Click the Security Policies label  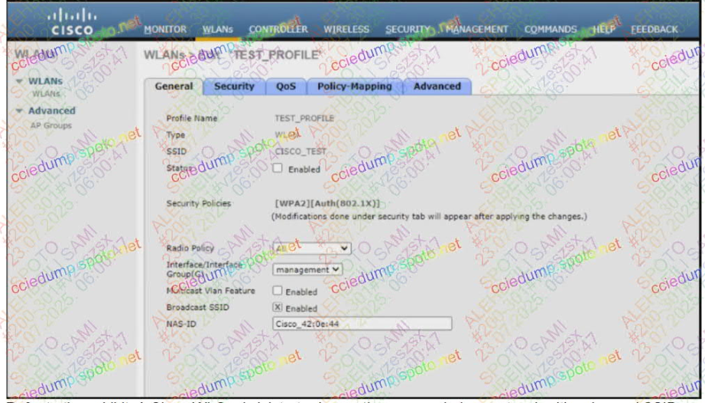[198, 203]
